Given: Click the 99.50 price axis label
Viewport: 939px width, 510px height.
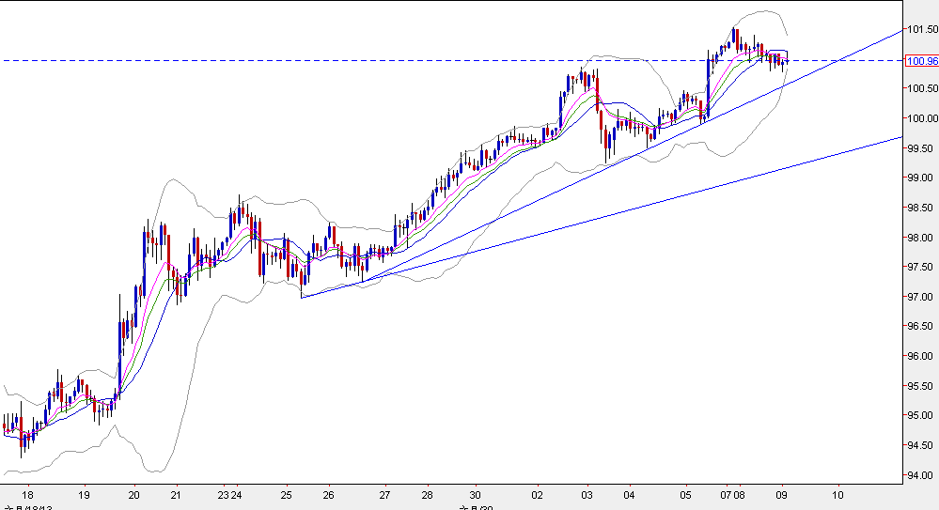Looking at the screenshot, I should [925, 148].
